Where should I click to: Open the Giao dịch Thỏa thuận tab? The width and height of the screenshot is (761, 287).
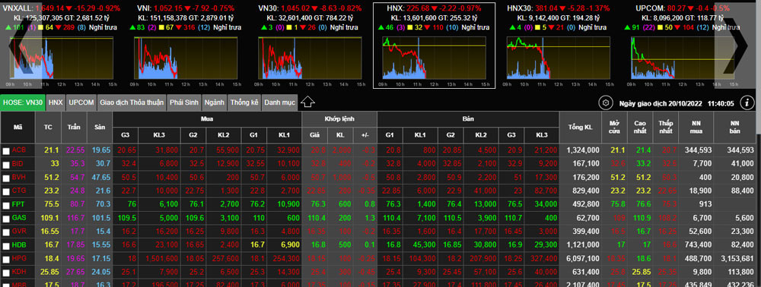[x=132, y=102]
